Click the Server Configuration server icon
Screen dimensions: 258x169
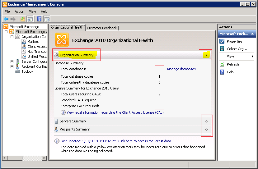click(x=18, y=62)
